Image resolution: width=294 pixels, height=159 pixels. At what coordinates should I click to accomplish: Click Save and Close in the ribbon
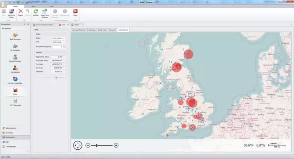coord(12,13)
